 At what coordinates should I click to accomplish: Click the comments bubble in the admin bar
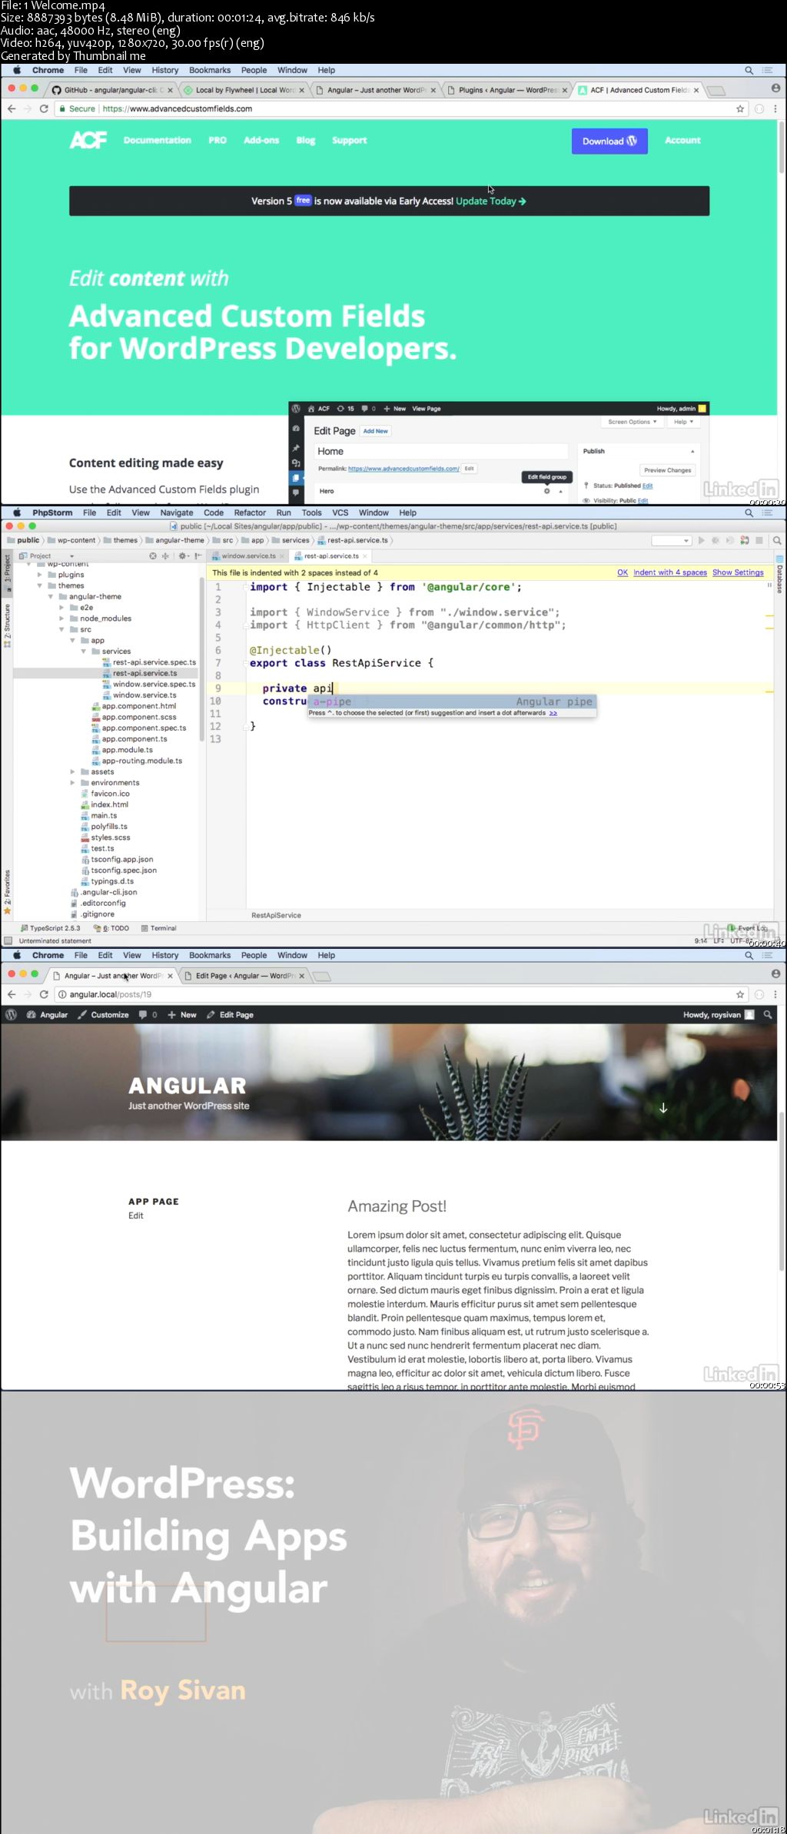[x=148, y=1015]
